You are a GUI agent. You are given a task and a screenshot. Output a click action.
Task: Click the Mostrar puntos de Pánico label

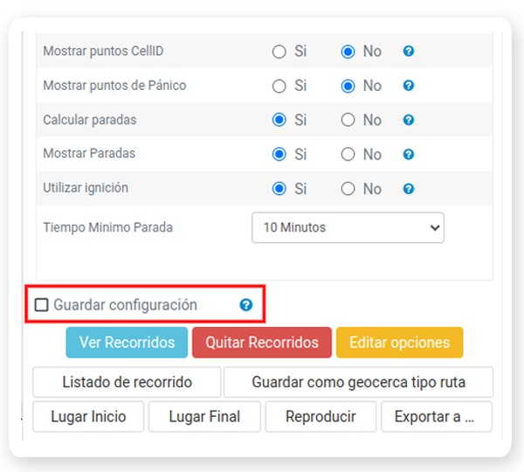pos(114,86)
